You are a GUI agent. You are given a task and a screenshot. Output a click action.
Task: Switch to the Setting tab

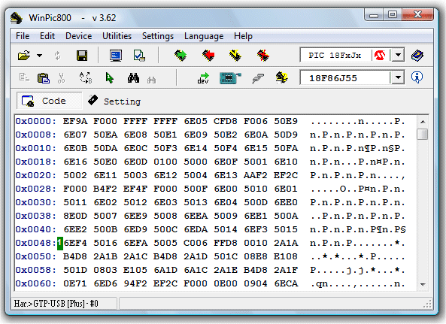pyautogui.click(x=114, y=101)
